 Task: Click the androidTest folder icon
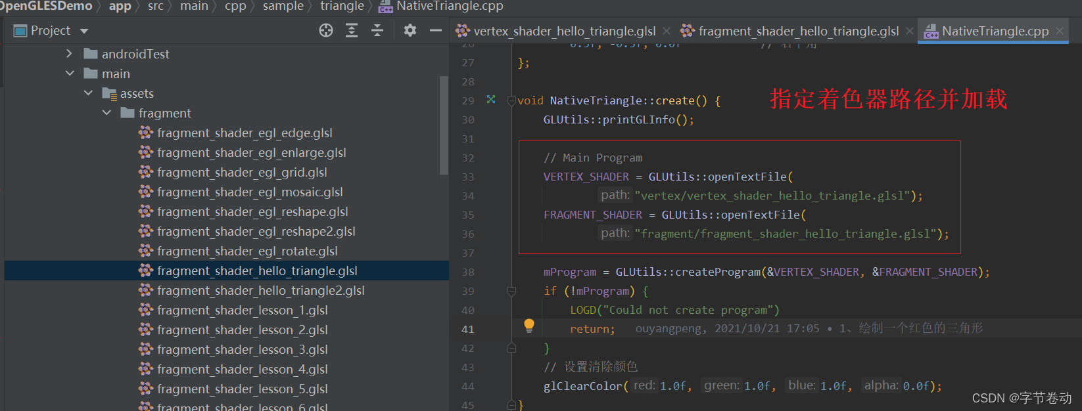pyautogui.click(x=91, y=54)
